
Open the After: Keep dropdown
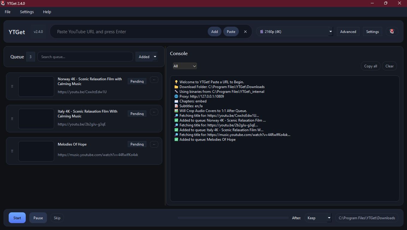pyautogui.click(x=318, y=218)
